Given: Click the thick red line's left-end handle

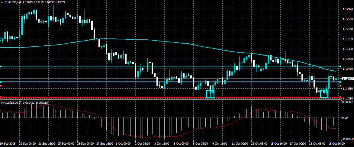Looking at the screenshot, I should (1, 97).
